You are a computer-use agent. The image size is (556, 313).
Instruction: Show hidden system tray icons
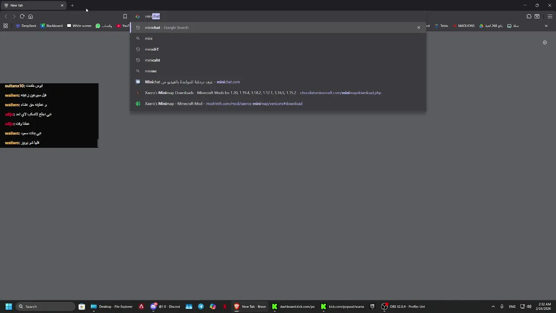(x=493, y=306)
